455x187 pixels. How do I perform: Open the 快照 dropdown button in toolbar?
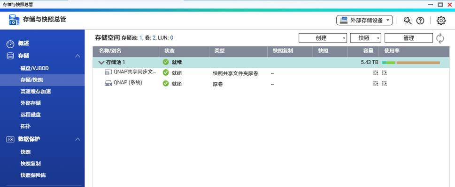click(x=365, y=38)
